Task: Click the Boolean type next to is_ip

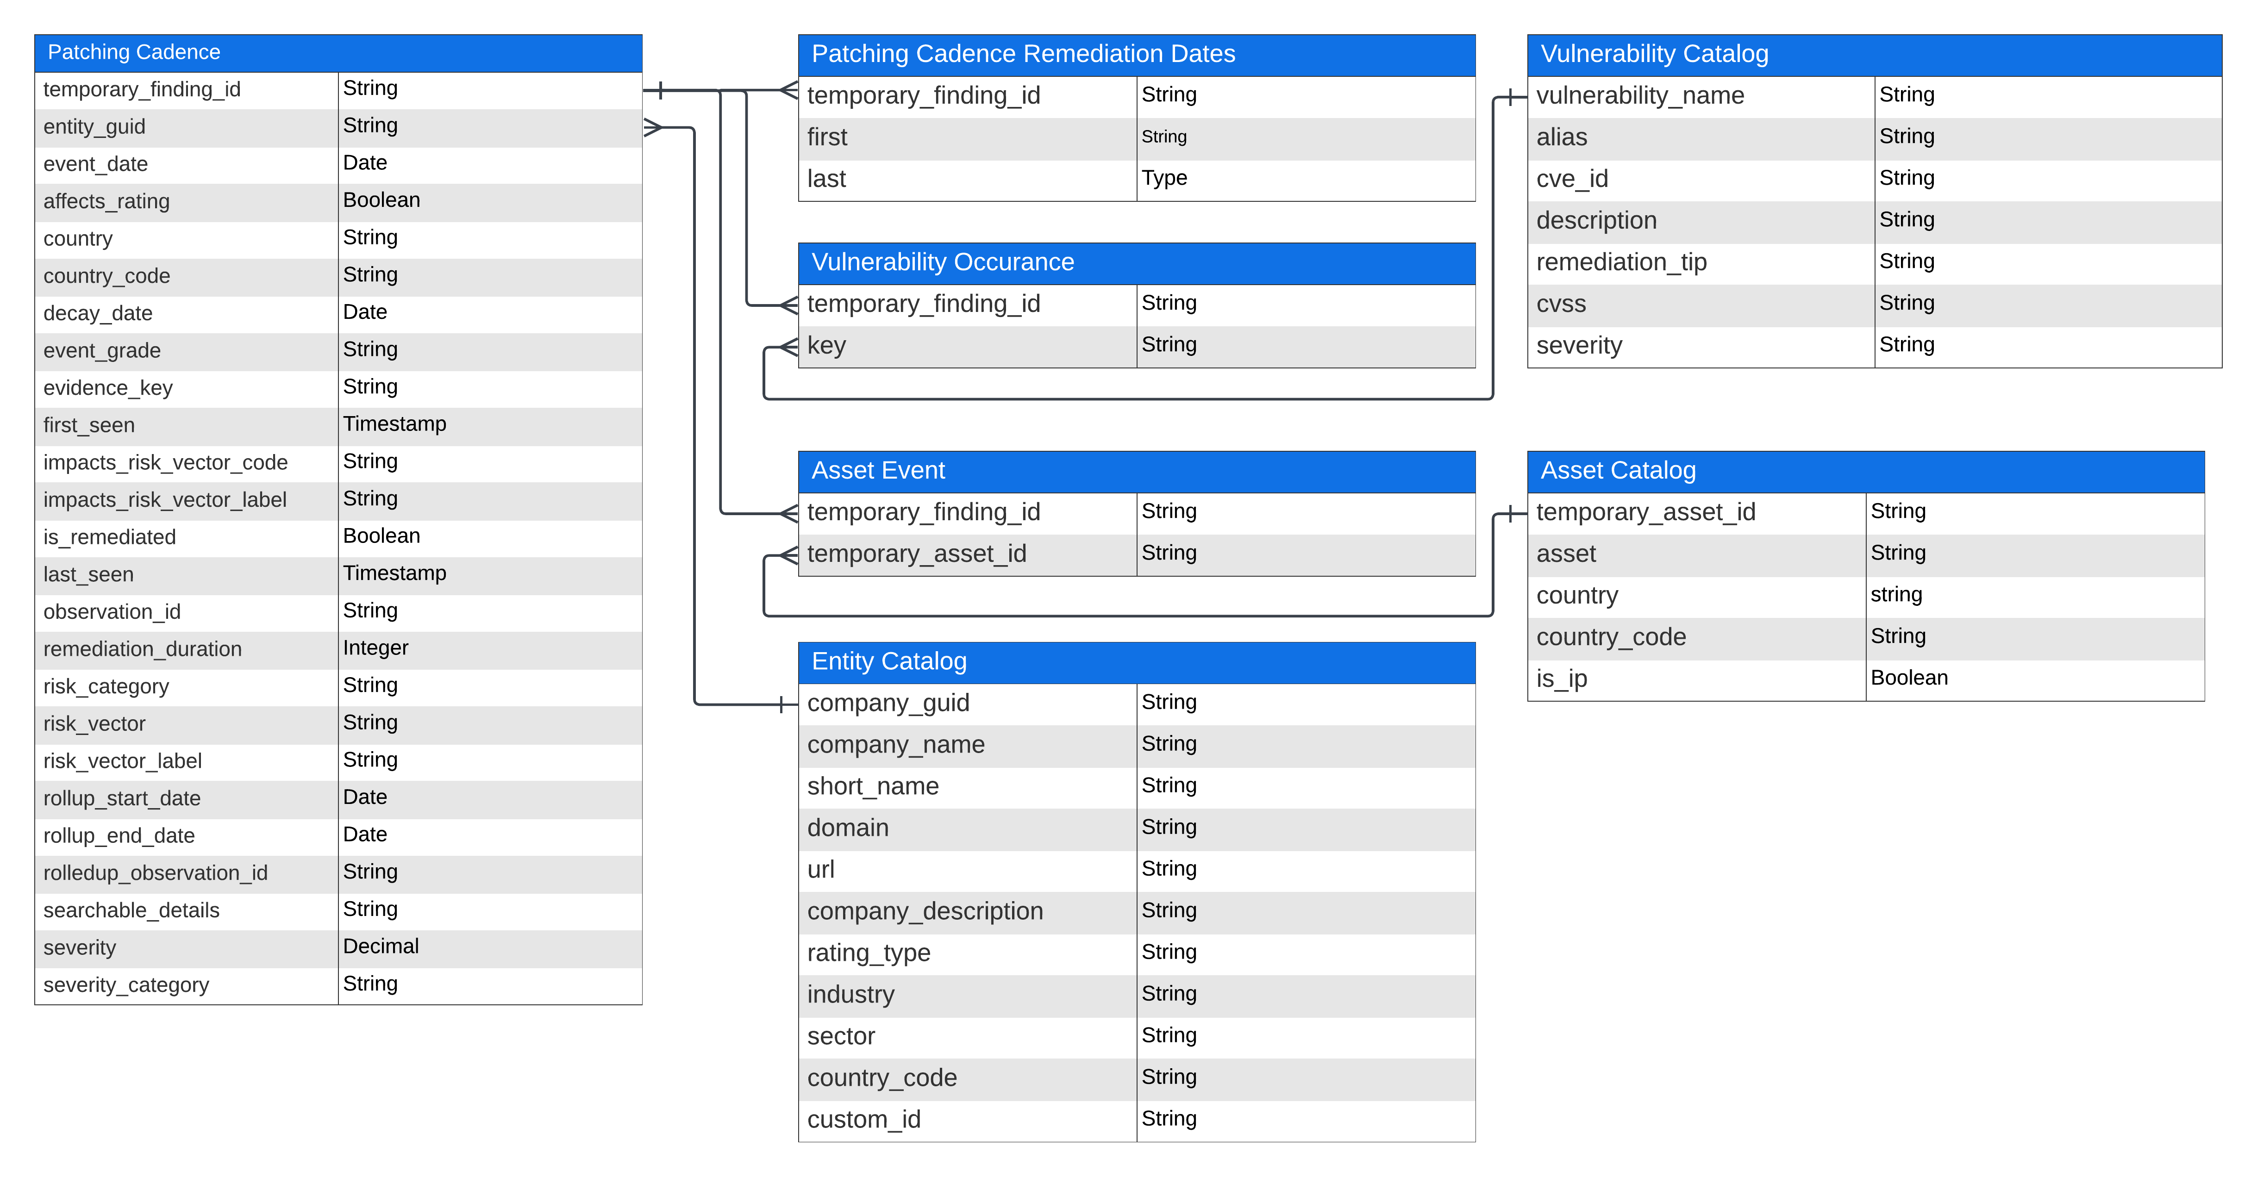Action: (1908, 678)
